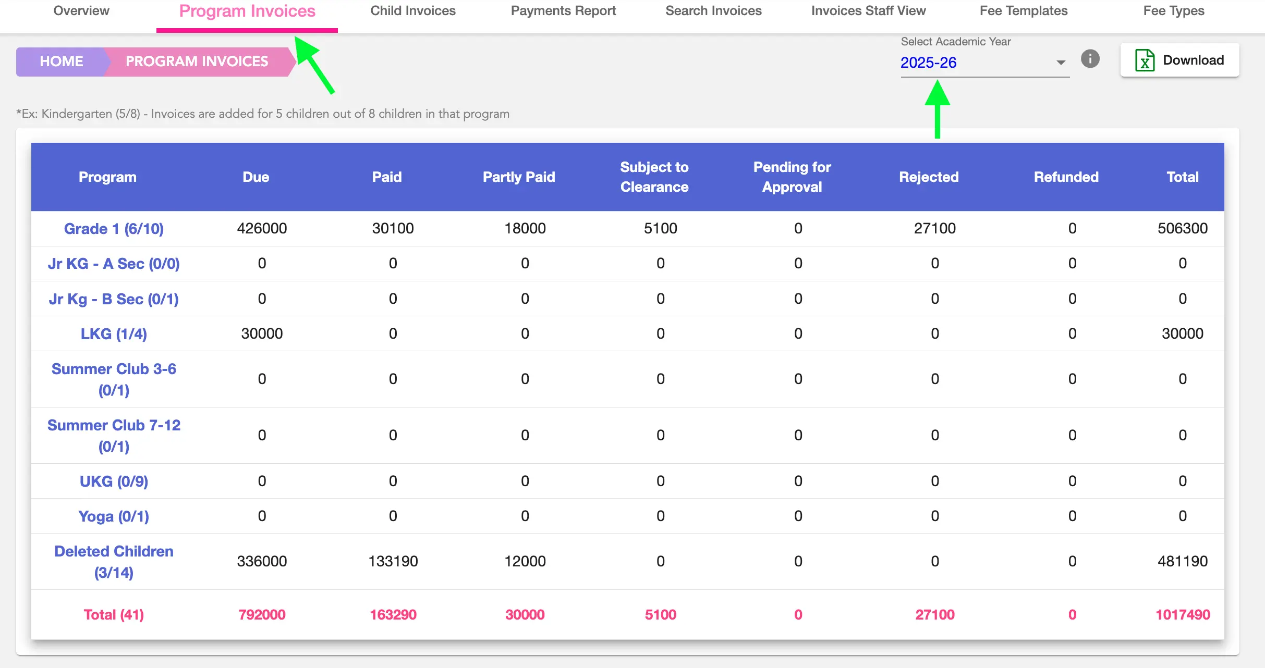Open Summer Club 7-12 (0/1) program
Viewport: 1265px width, 668px height.
[114, 436]
